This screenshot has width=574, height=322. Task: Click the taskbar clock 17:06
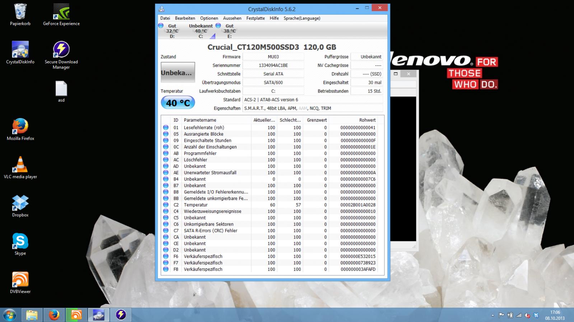pos(555,312)
